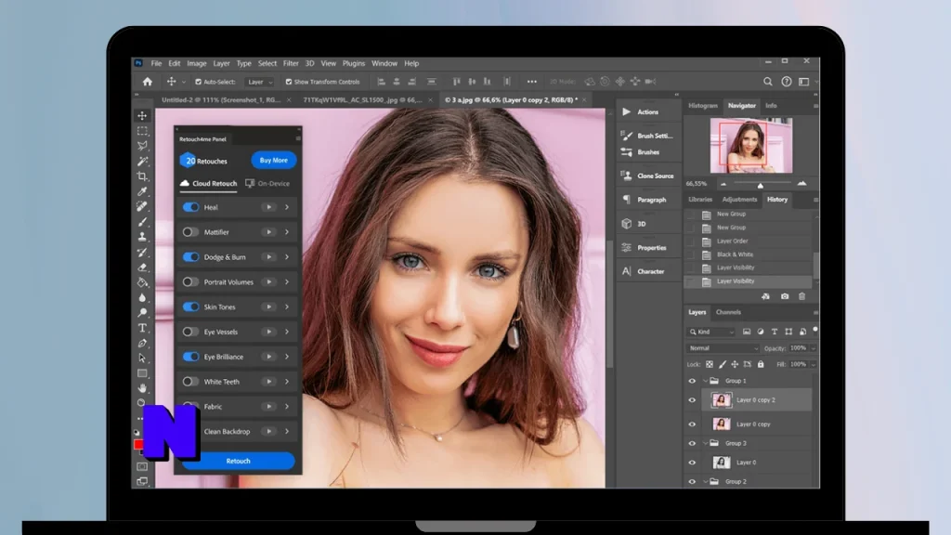951x535 pixels.
Task: Select the Crop tool
Action: point(142,176)
